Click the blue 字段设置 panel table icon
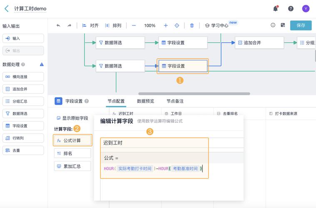The height and width of the screenshot is (208, 316). tap(58, 101)
